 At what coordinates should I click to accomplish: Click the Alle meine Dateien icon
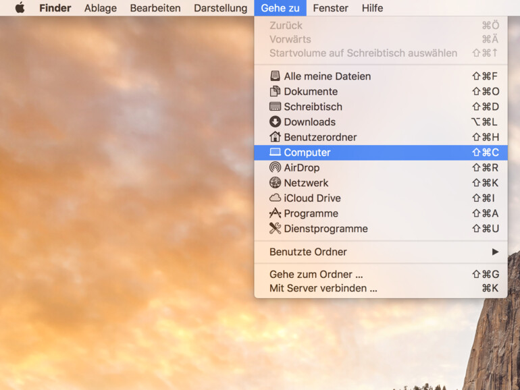pyautogui.click(x=275, y=76)
